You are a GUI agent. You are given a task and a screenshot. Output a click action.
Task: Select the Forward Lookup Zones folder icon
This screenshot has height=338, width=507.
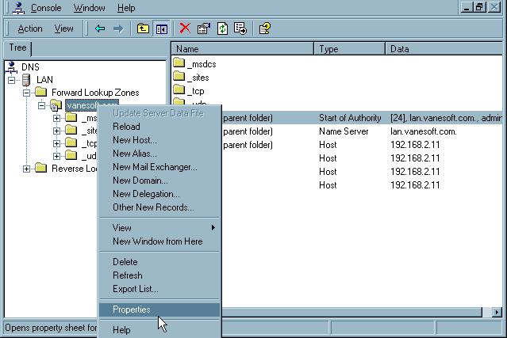coord(41,93)
